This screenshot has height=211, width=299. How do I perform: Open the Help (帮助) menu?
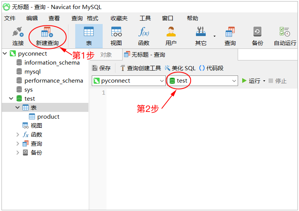tap(193, 18)
